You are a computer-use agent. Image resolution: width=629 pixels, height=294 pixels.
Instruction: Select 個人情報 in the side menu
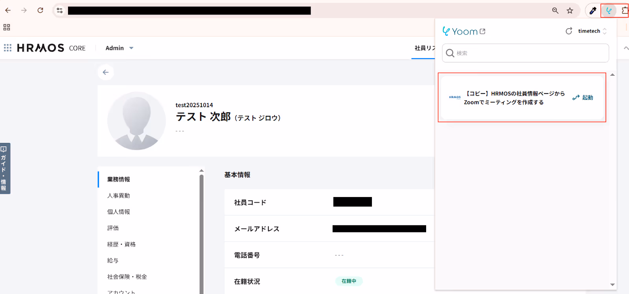pos(119,212)
